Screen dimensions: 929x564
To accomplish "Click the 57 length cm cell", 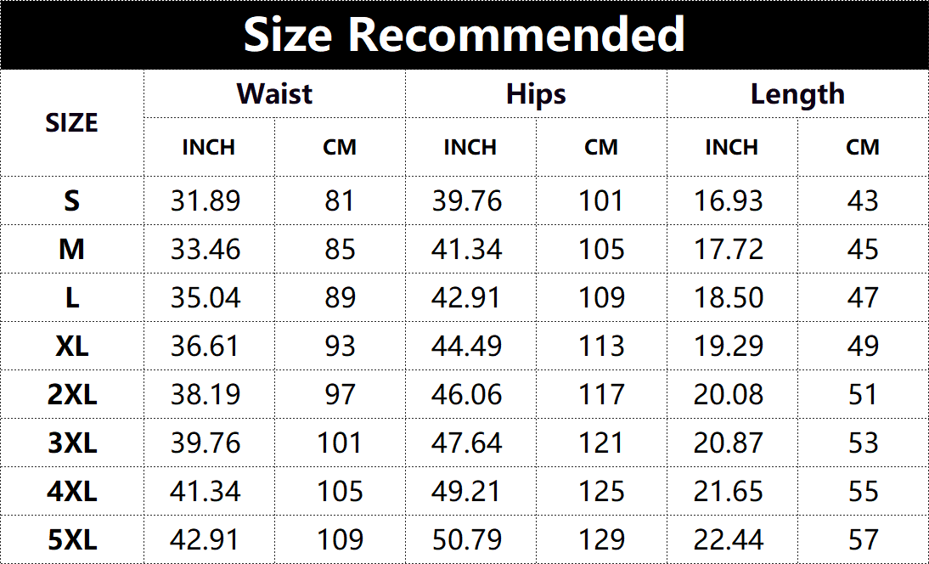I will (864, 539).
